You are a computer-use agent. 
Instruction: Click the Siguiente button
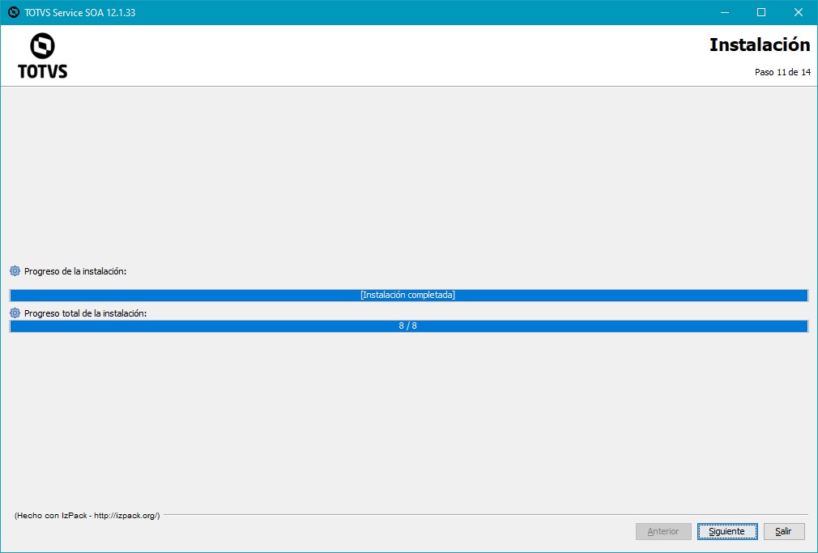(x=727, y=531)
